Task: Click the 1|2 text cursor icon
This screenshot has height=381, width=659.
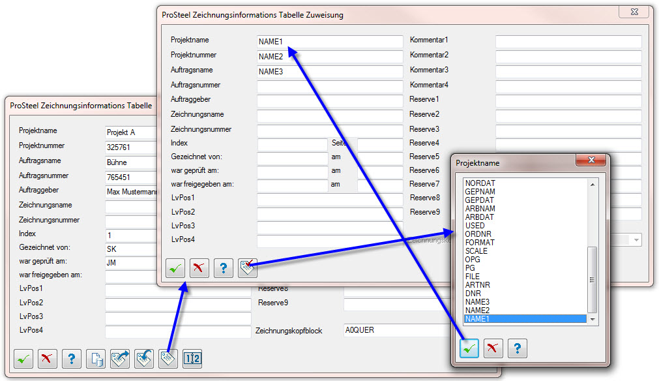Action: [192, 359]
